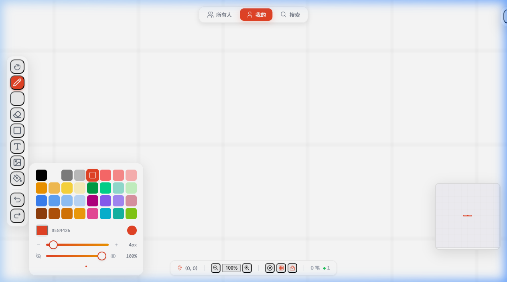Decrease brush size with minus icon
This screenshot has width=507, height=282.
(39, 245)
